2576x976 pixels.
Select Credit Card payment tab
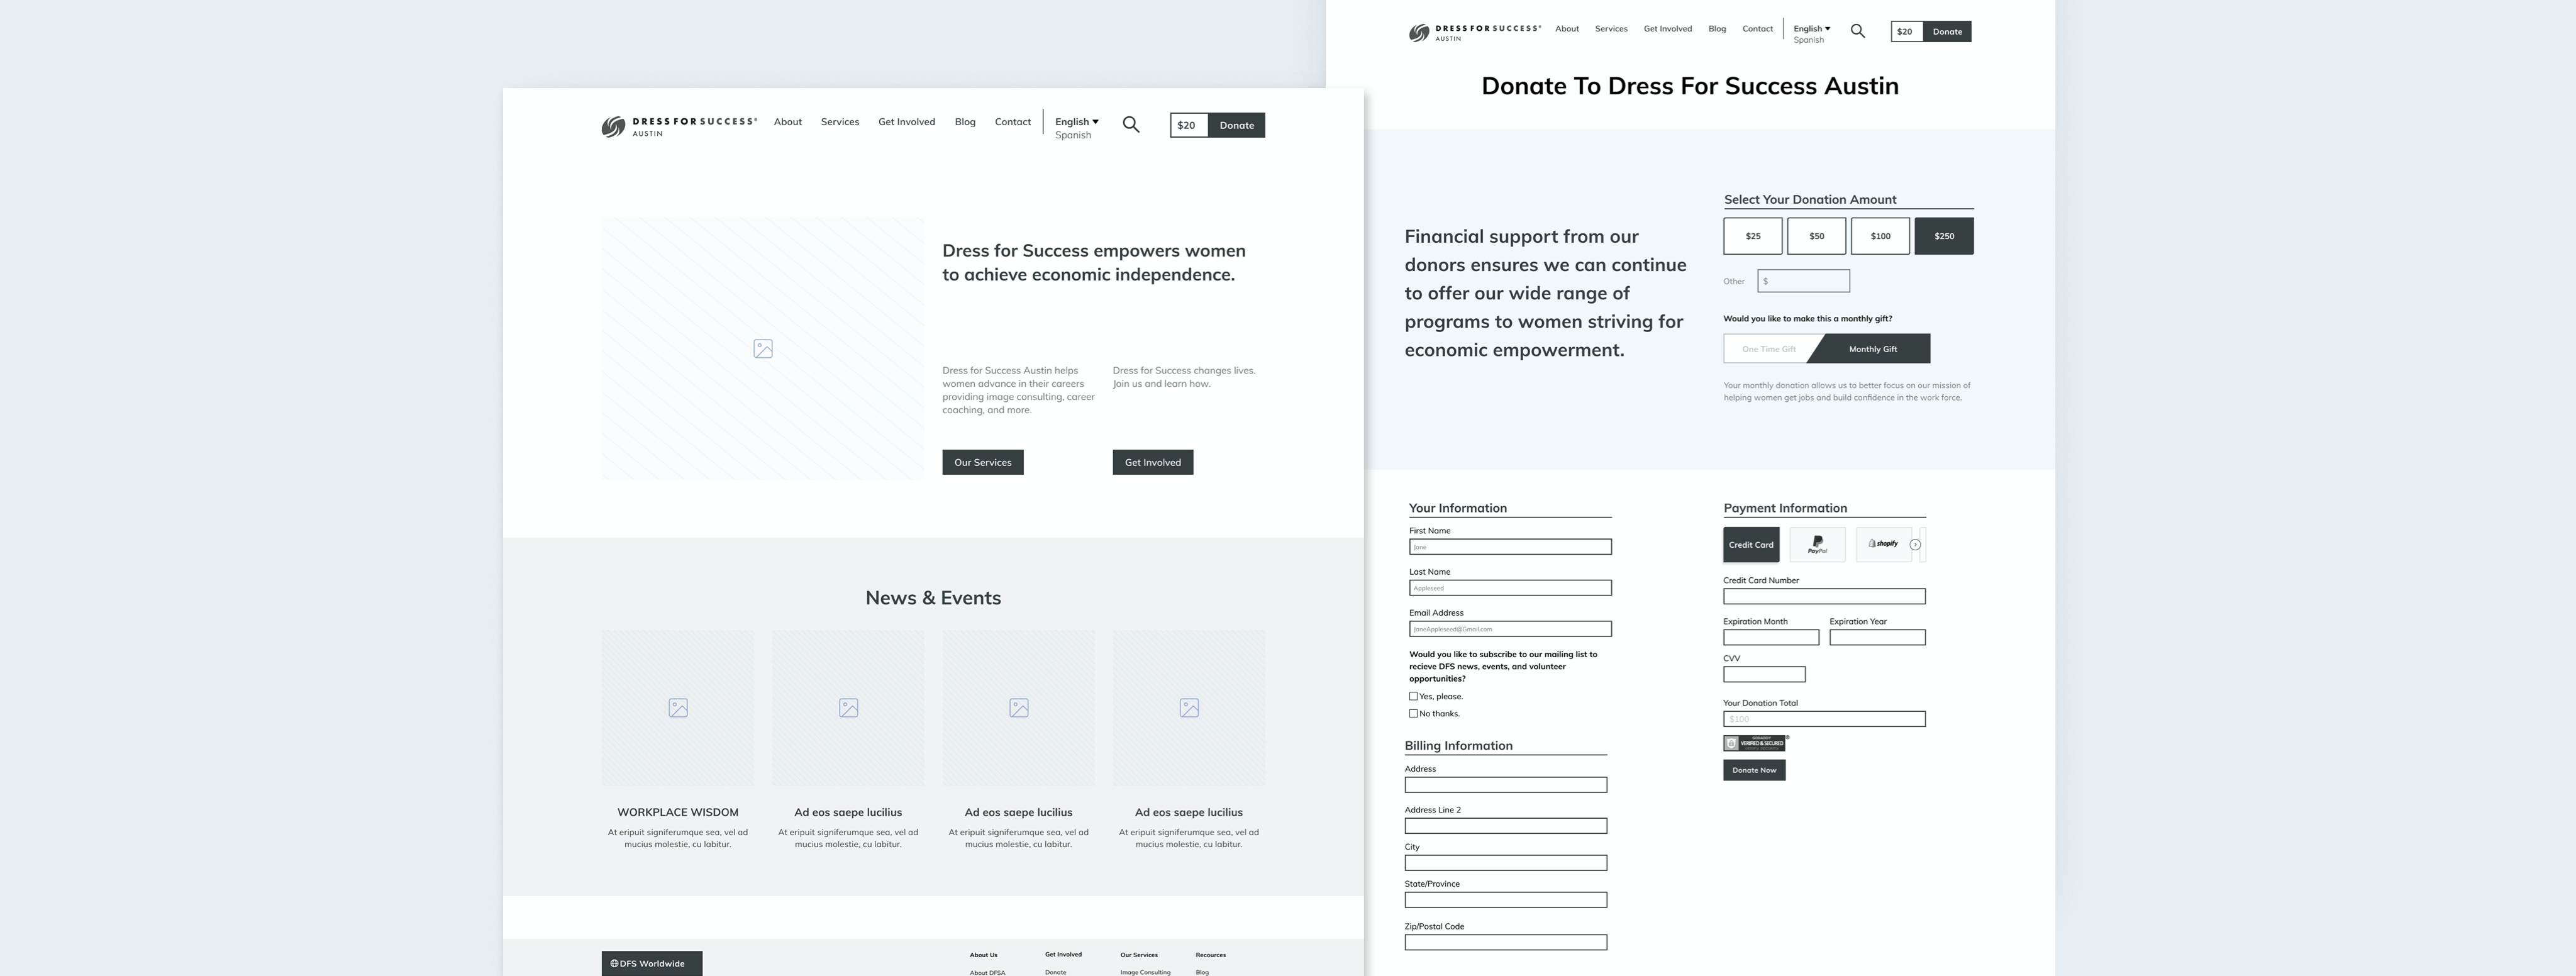point(1751,545)
